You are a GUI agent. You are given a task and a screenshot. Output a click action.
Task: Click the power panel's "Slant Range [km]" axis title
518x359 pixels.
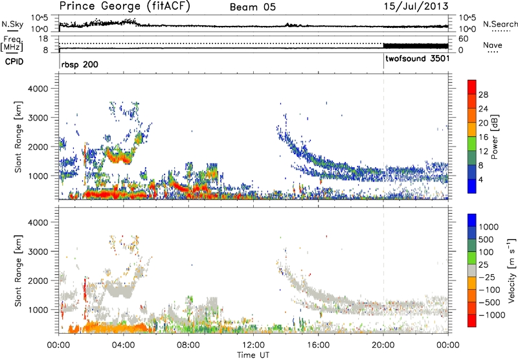click(18, 137)
